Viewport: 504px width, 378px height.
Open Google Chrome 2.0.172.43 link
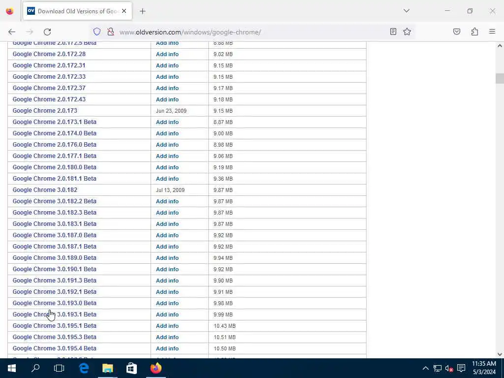pyautogui.click(x=49, y=99)
